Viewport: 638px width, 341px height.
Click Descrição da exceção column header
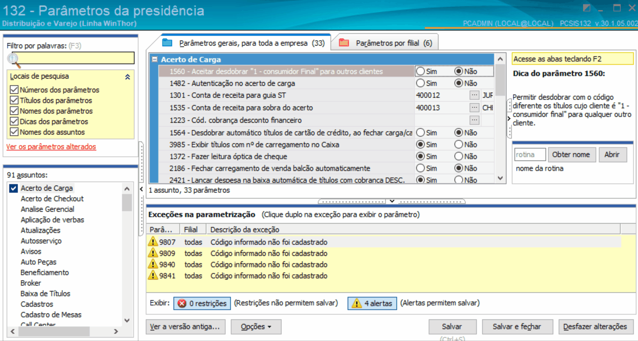pos(413,229)
